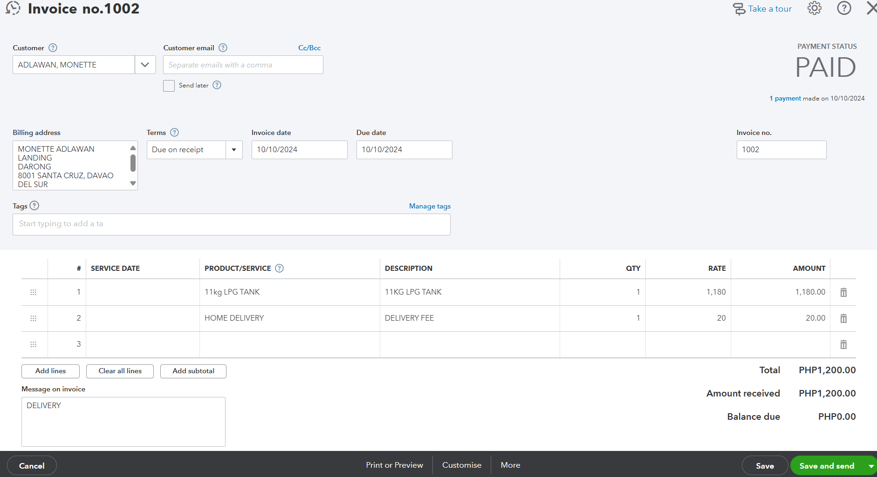Select the 11kg LPG TANK product cell
Image resolution: width=877 pixels, height=477 pixels.
pyautogui.click(x=289, y=292)
